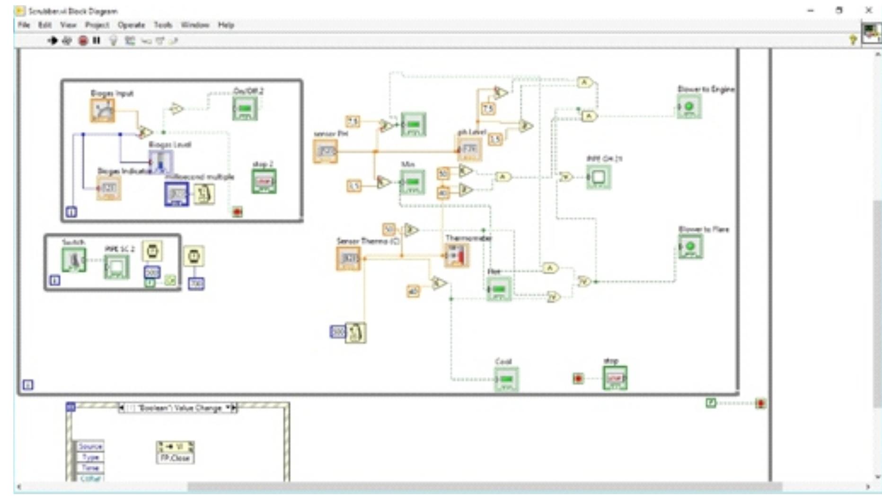
Task: Run the VI with the Run arrow
Action: coord(53,41)
